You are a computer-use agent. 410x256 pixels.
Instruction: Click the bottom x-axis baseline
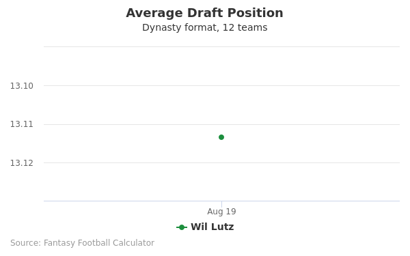click(221, 201)
